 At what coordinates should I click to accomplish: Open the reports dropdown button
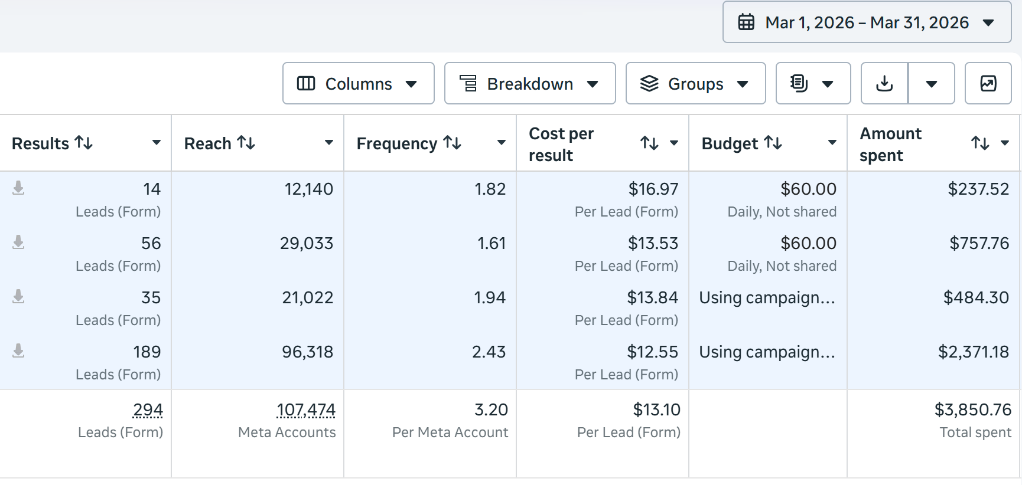click(x=813, y=84)
